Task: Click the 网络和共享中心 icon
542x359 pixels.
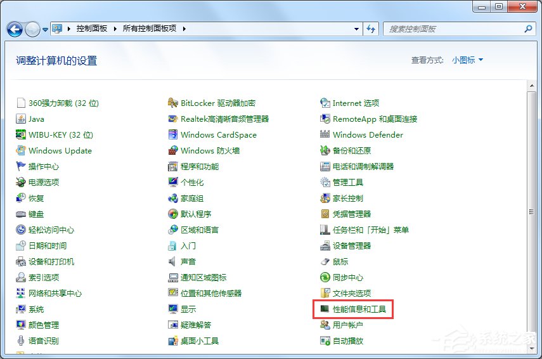Action: (21, 293)
